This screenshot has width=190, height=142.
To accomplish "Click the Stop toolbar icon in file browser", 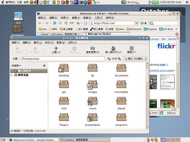I will pyautogui.click(x=74, y=50).
